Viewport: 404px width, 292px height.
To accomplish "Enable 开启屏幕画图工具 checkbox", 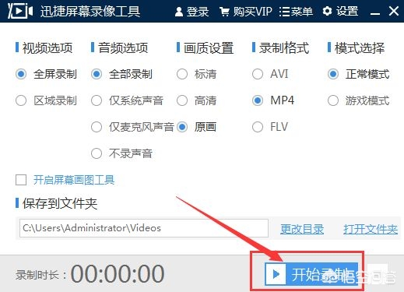I will 21,180.
